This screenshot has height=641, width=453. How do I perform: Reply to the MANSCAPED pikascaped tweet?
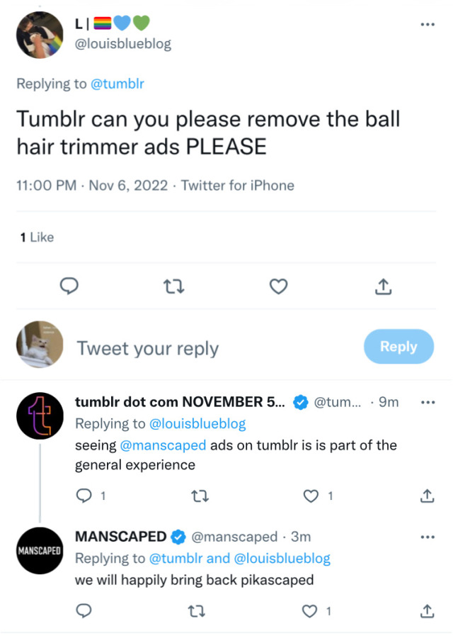pyautogui.click(x=84, y=609)
